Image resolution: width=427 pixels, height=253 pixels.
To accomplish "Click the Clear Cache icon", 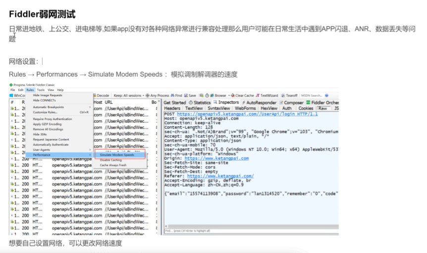I will click(x=233, y=95).
